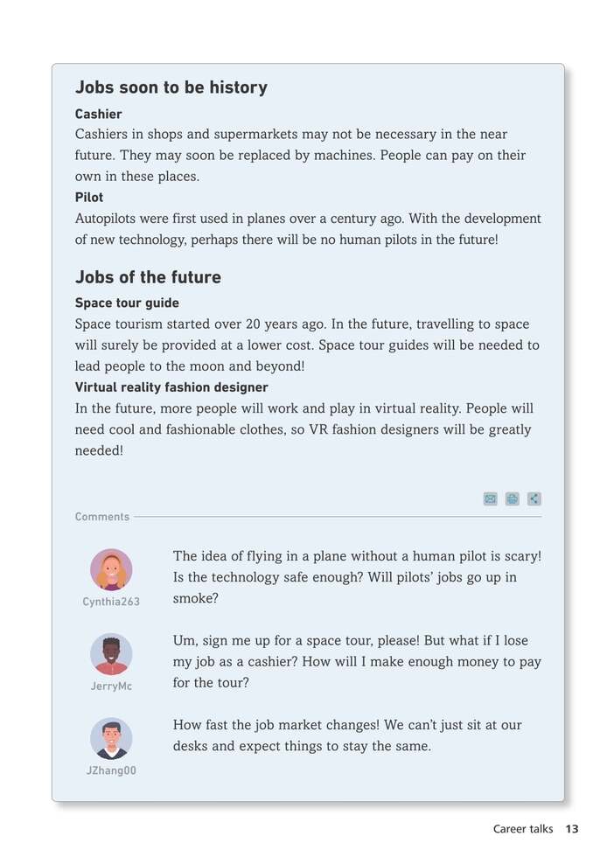Click the "Career talks" page footer
The image size is (614, 864).
(x=523, y=829)
